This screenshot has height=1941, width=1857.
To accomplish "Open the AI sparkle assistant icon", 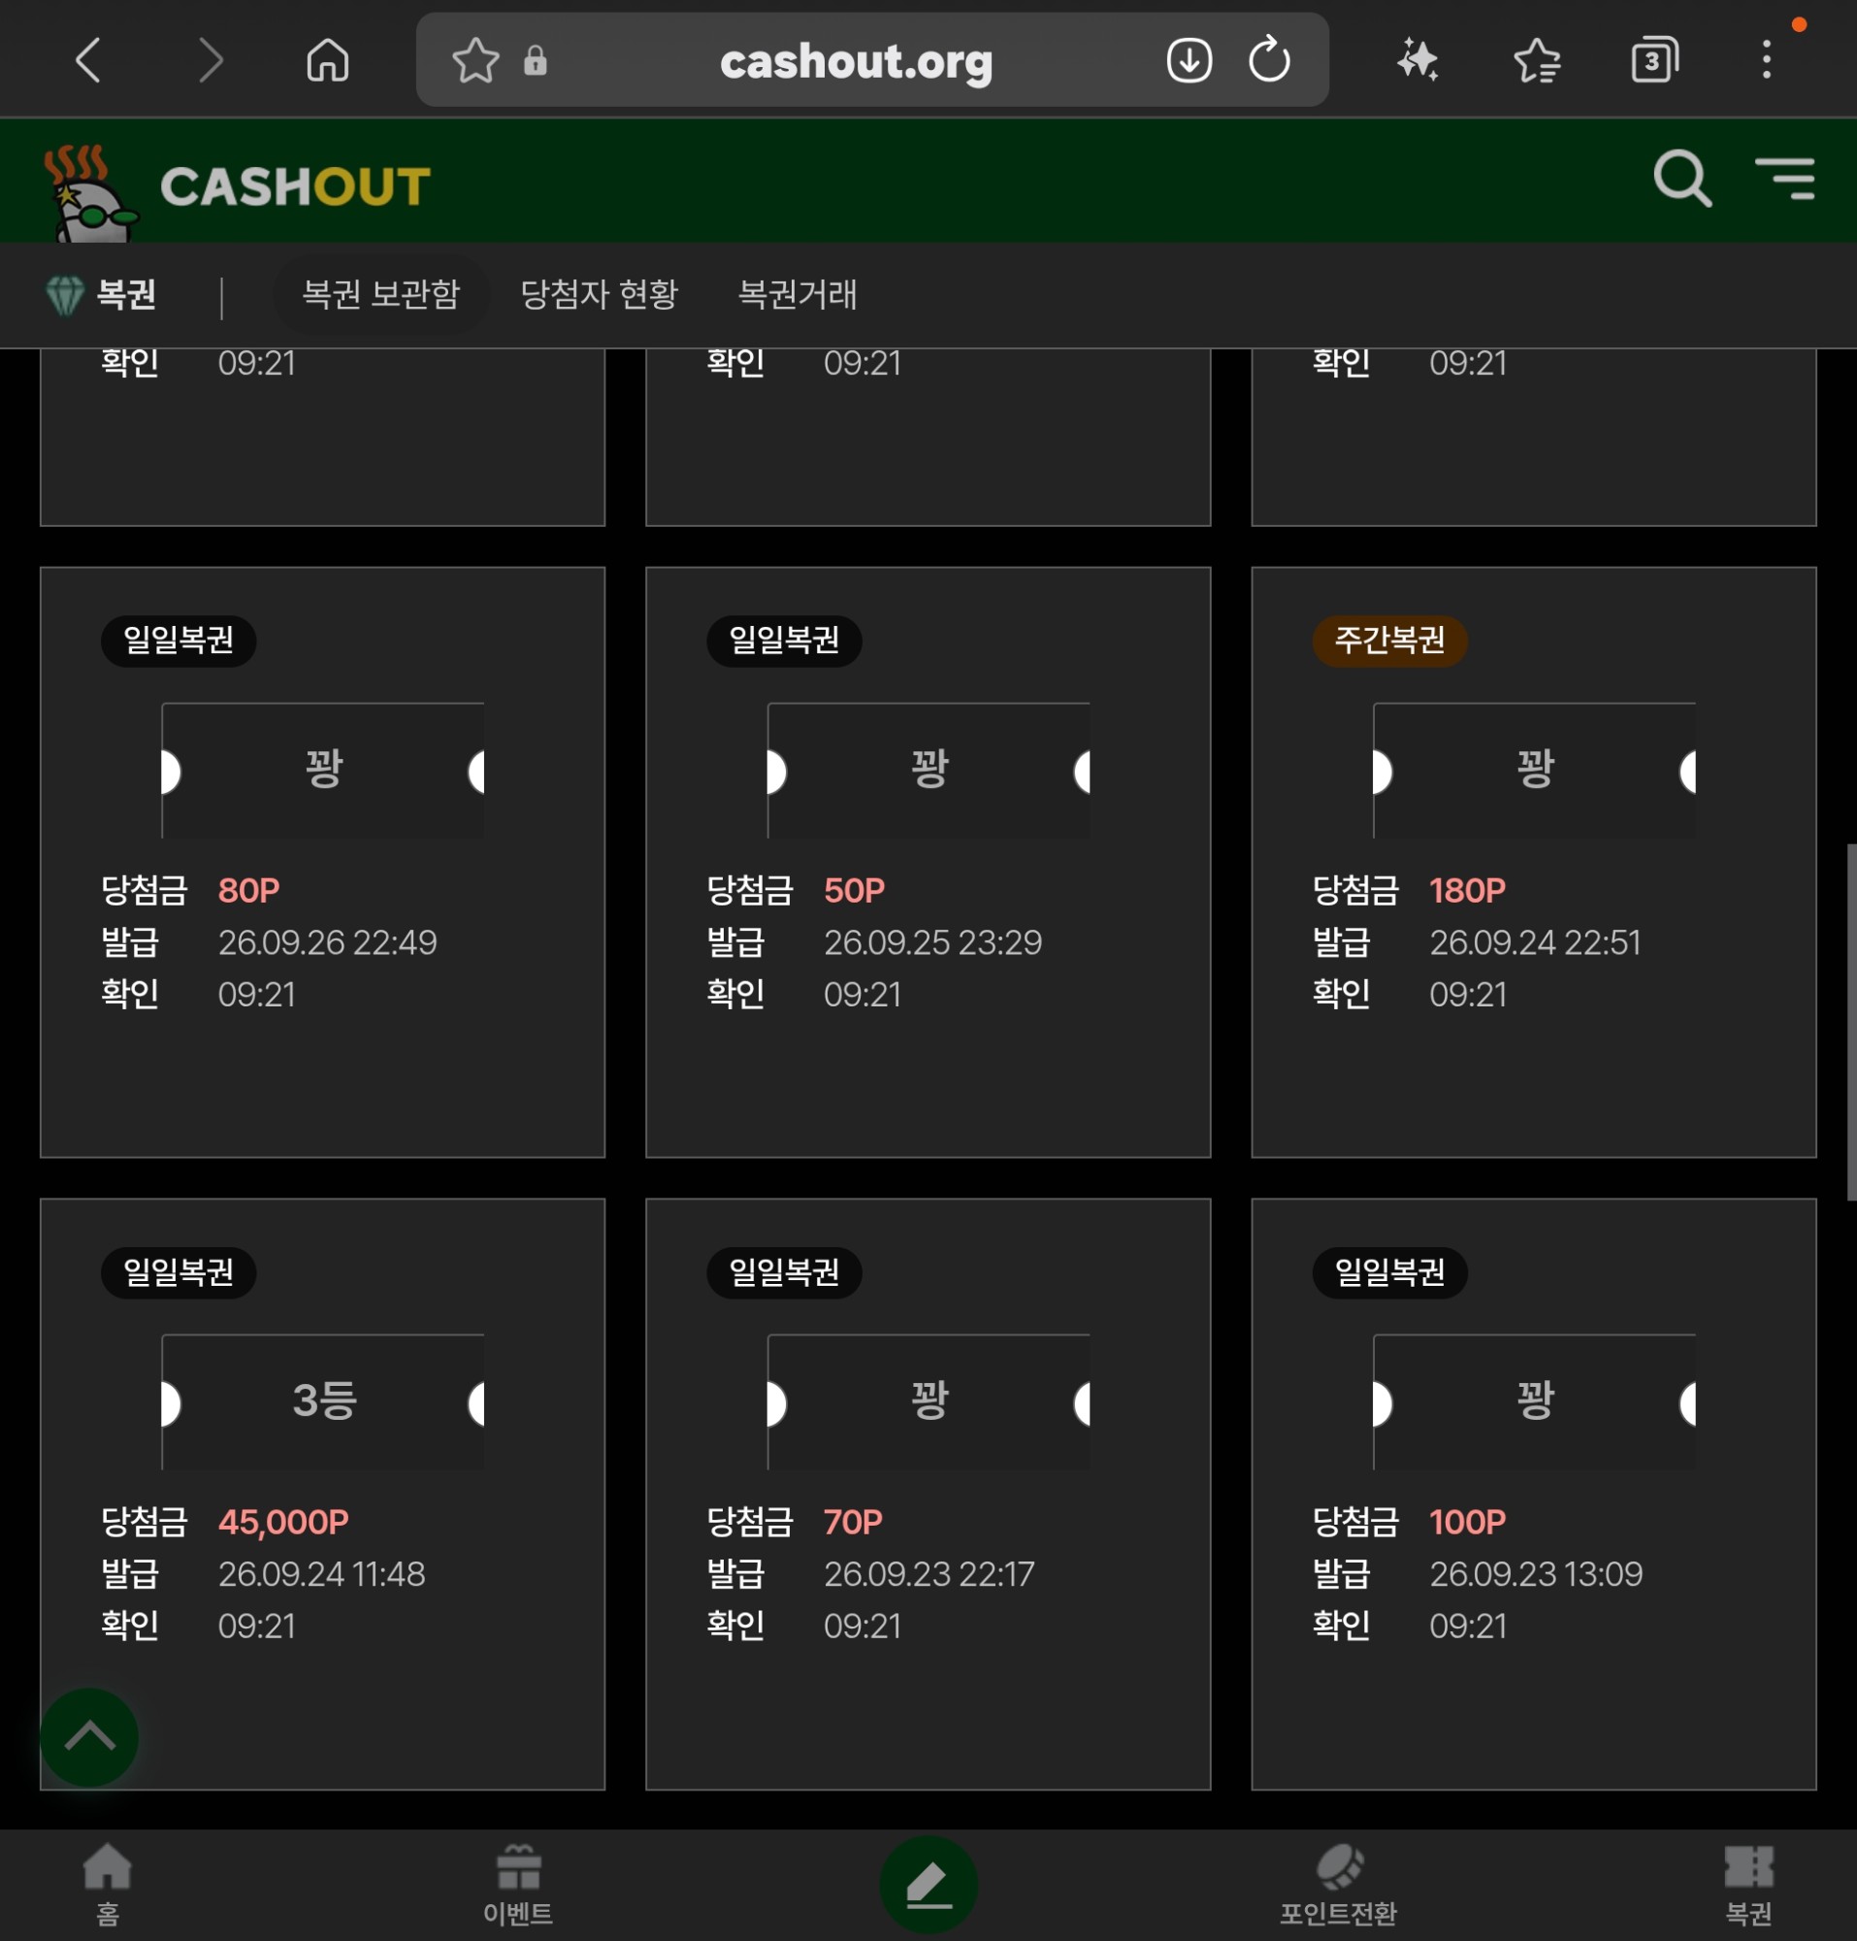I will point(1417,60).
